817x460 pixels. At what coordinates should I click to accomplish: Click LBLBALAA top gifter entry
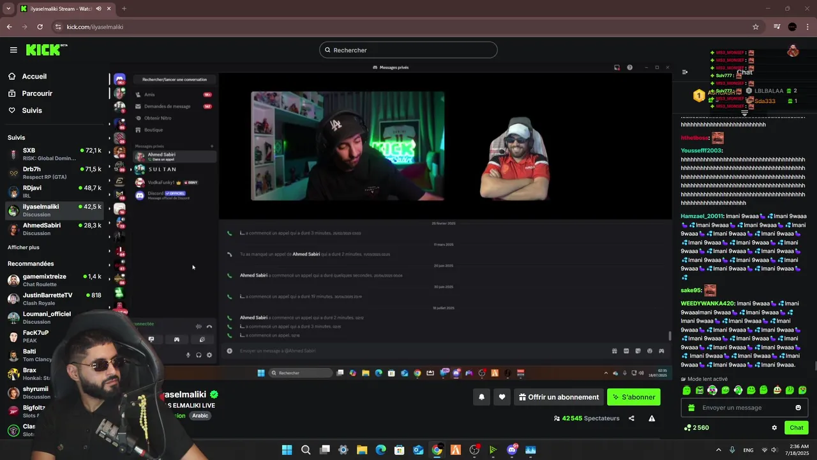772,91
